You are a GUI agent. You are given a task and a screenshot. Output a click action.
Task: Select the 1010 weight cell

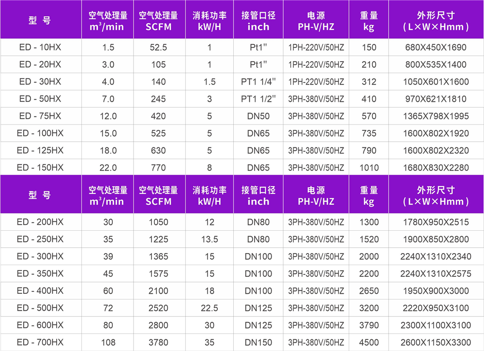click(369, 168)
